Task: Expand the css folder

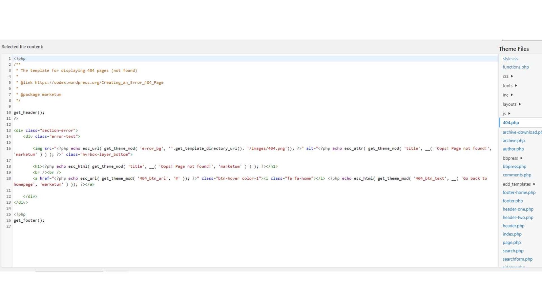Action: 508,76
